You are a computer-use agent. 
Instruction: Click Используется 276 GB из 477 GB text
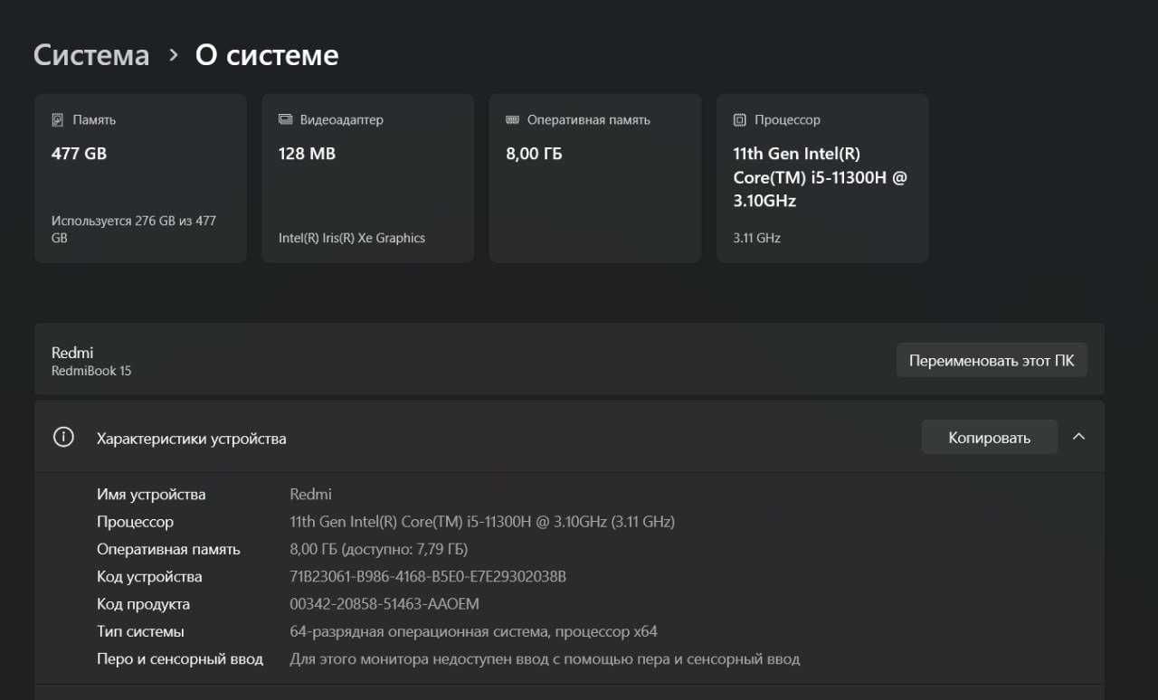(134, 229)
